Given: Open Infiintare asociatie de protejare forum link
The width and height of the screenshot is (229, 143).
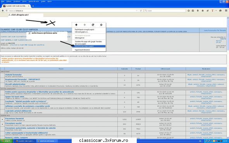Looking at the screenshot, I should pyautogui.click(x=28, y=106).
